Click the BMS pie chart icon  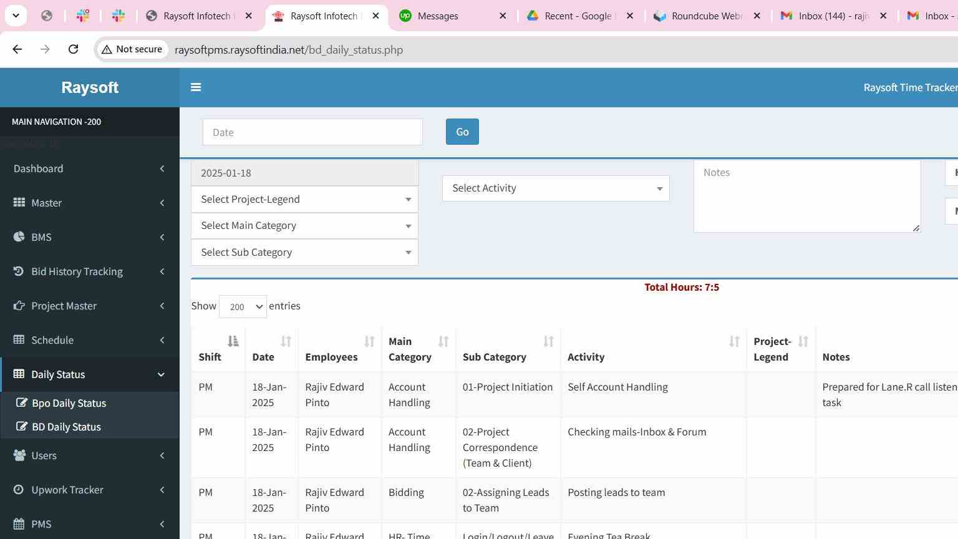click(19, 236)
